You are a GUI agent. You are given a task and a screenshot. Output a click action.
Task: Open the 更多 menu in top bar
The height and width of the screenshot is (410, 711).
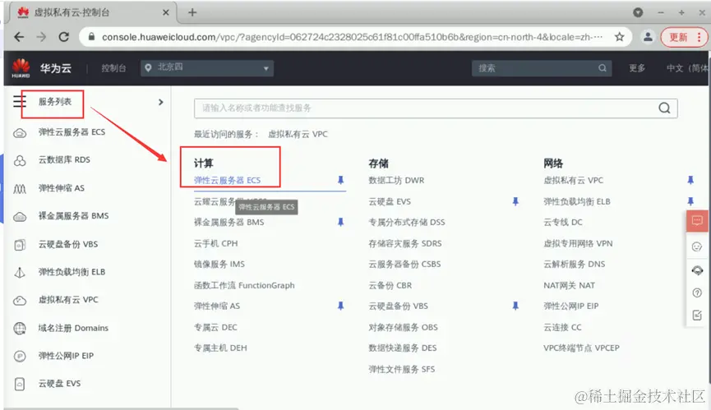pos(637,68)
